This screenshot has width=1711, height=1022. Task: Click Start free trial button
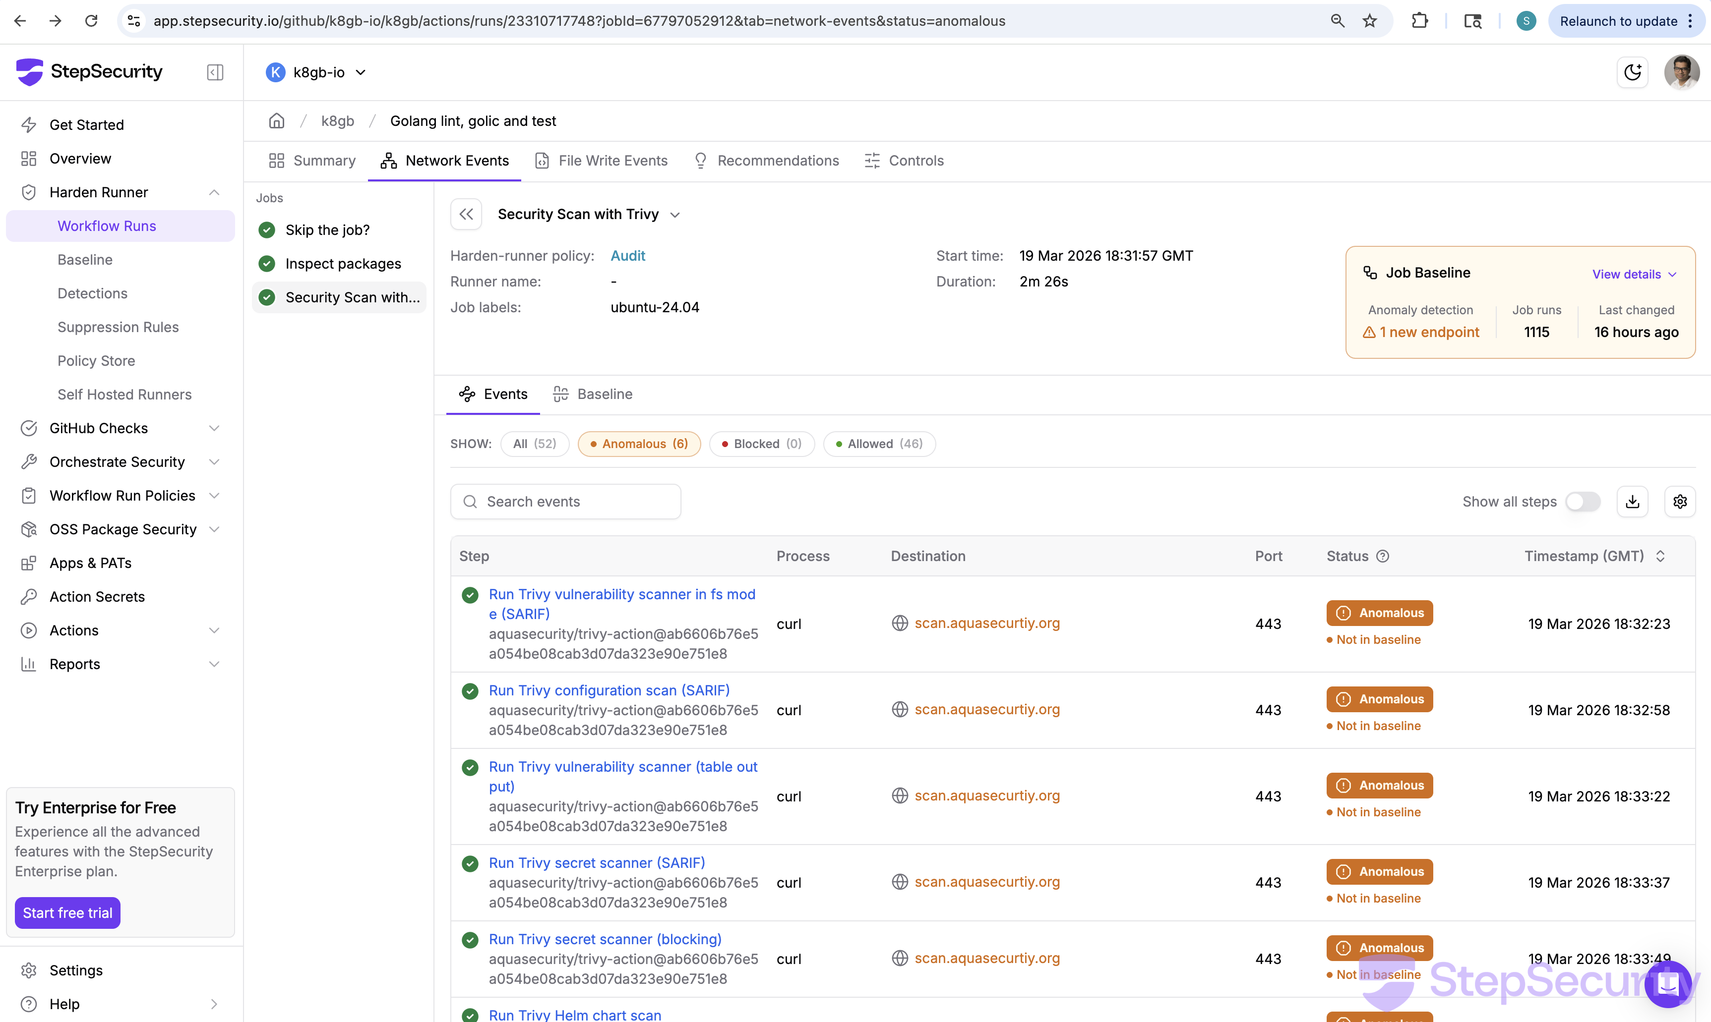click(67, 912)
